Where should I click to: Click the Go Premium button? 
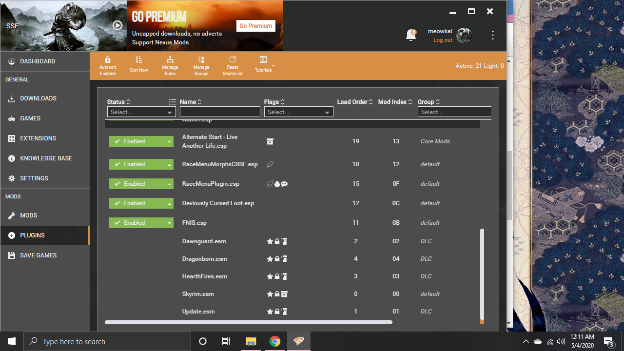point(255,26)
